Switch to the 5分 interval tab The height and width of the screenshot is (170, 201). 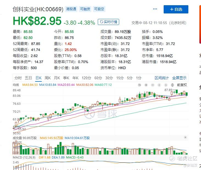(130, 78)
